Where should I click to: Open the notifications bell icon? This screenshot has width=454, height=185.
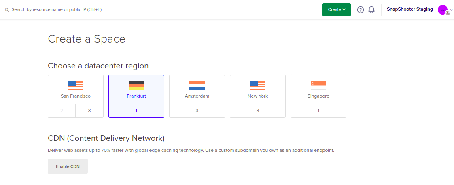[371, 10]
